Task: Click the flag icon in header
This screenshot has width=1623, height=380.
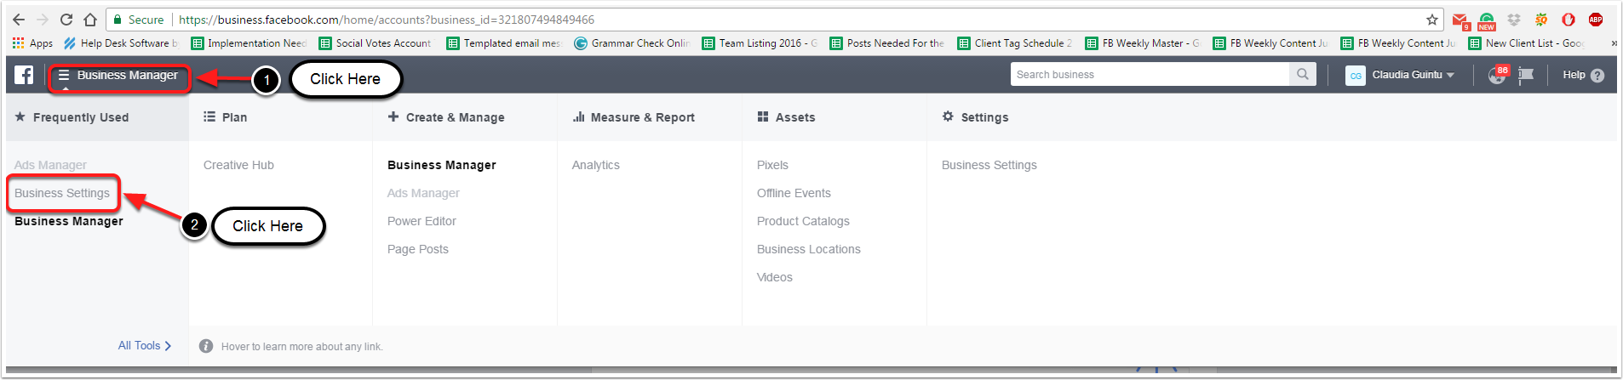Action: [1526, 75]
